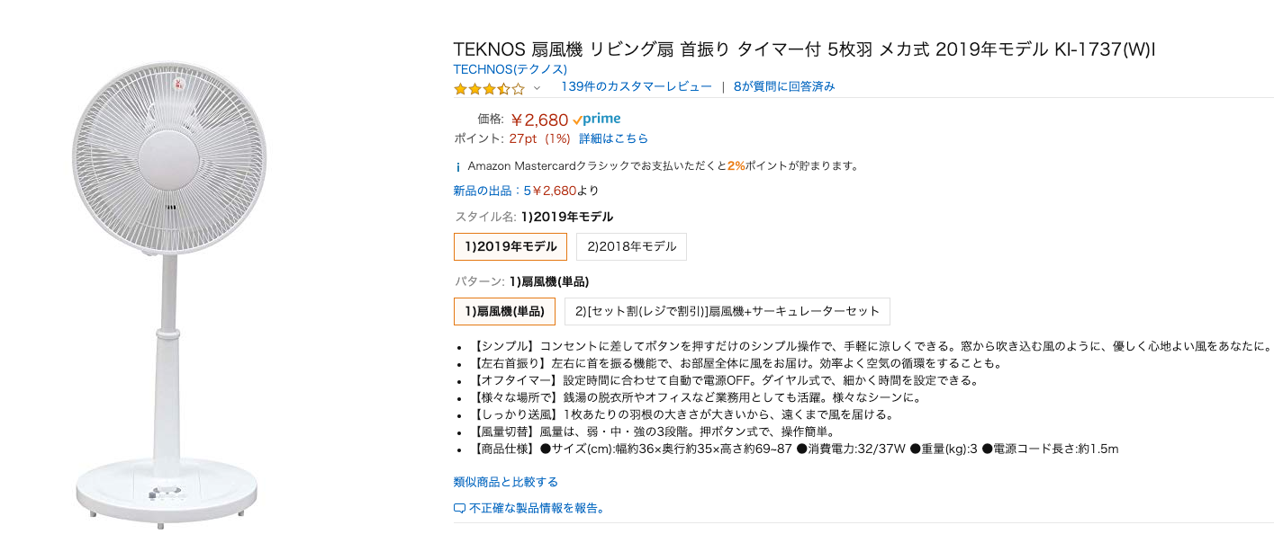
Task: Click the red ￥2,680 price
Action: tap(539, 120)
